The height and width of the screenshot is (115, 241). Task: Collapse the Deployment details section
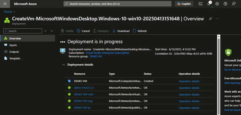pos(64,65)
